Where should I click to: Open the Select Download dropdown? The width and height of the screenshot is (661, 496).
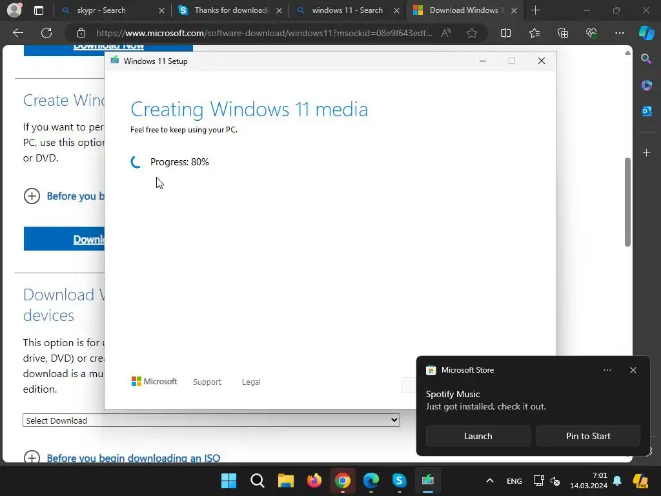point(211,420)
